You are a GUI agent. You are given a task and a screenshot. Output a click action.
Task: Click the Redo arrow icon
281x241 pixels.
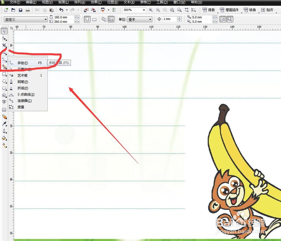point(72,10)
